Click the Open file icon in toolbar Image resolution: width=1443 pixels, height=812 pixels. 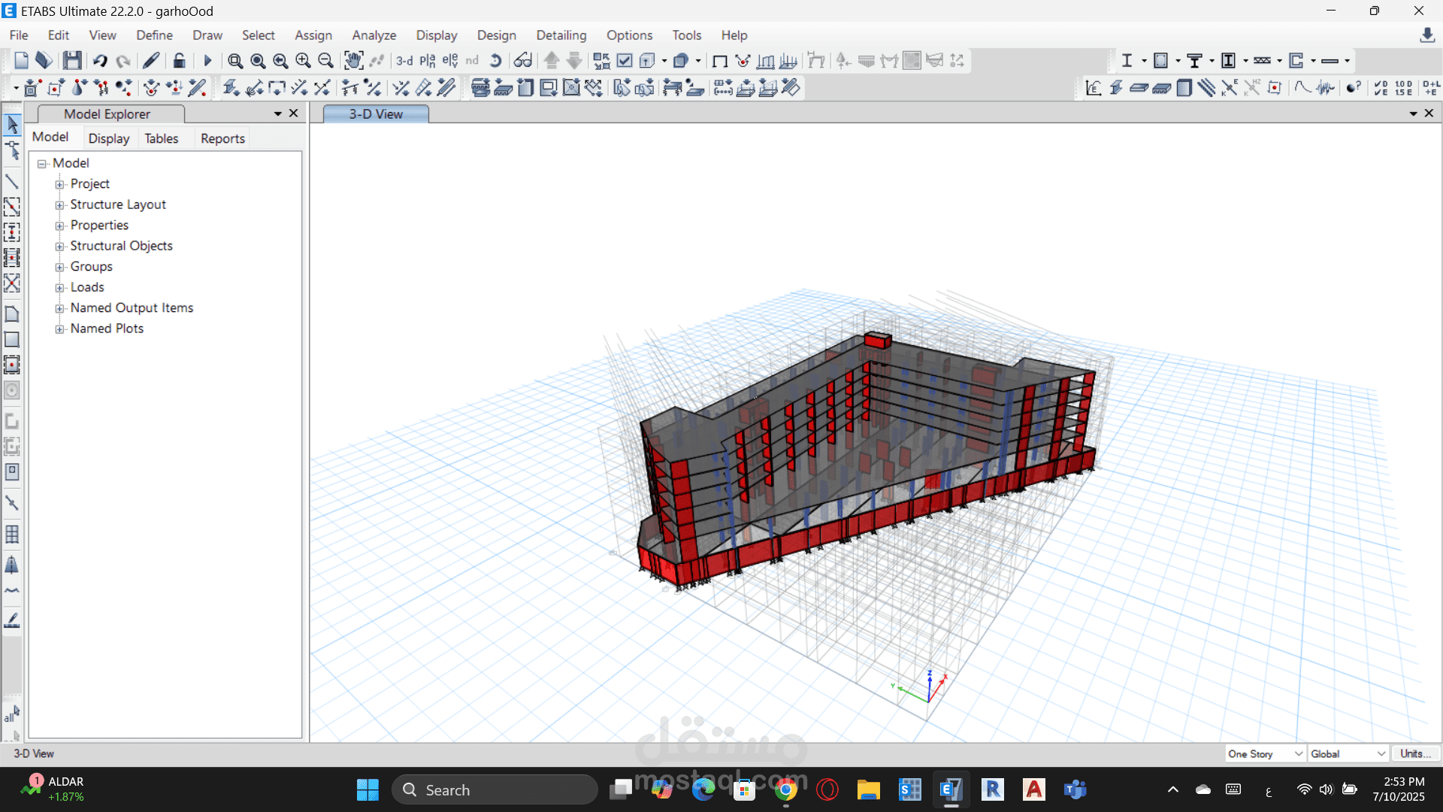pos(44,60)
